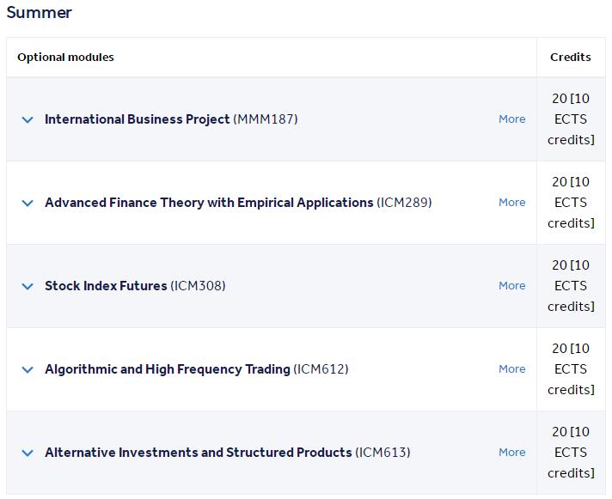Open More for Alternative Investments module
The width and height of the screenshot is (612, 499).
click(511, 453)
